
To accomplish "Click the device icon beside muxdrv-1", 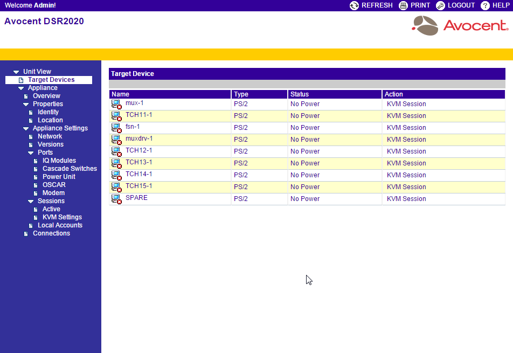I will point(116,140).
